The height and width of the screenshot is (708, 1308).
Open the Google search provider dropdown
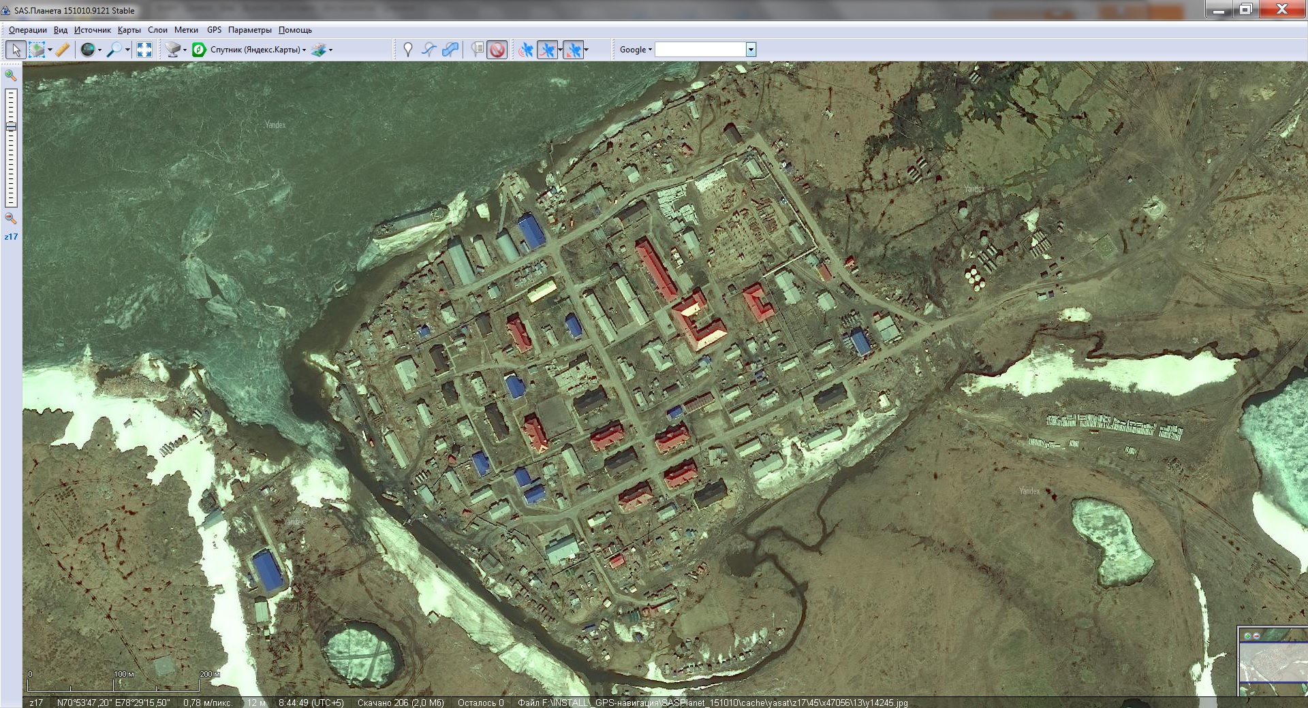pos(636,50)
